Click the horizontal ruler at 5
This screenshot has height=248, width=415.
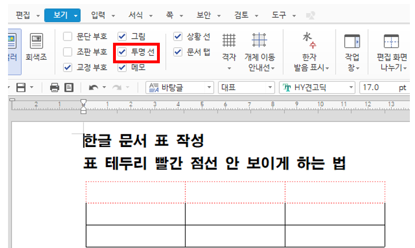tap(202, 104)
